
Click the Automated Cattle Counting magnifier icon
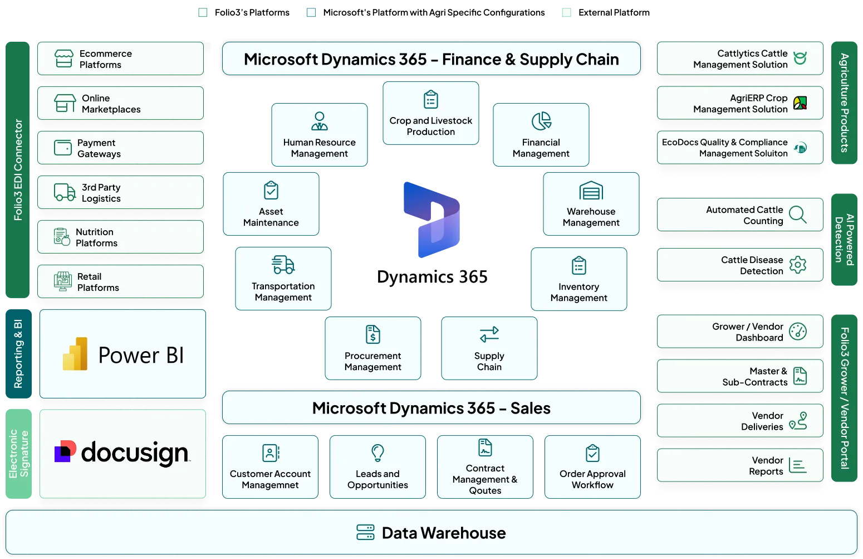tap(797, 215)
